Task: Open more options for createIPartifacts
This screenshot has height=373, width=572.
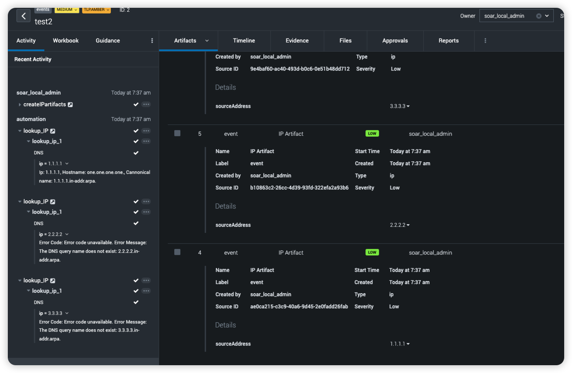Action: pyautogui.click(x=146, y=105)
